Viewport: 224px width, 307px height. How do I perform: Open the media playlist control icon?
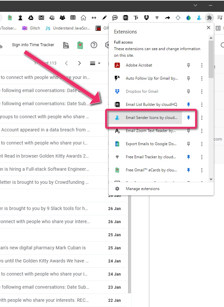[x=220, y=18]
